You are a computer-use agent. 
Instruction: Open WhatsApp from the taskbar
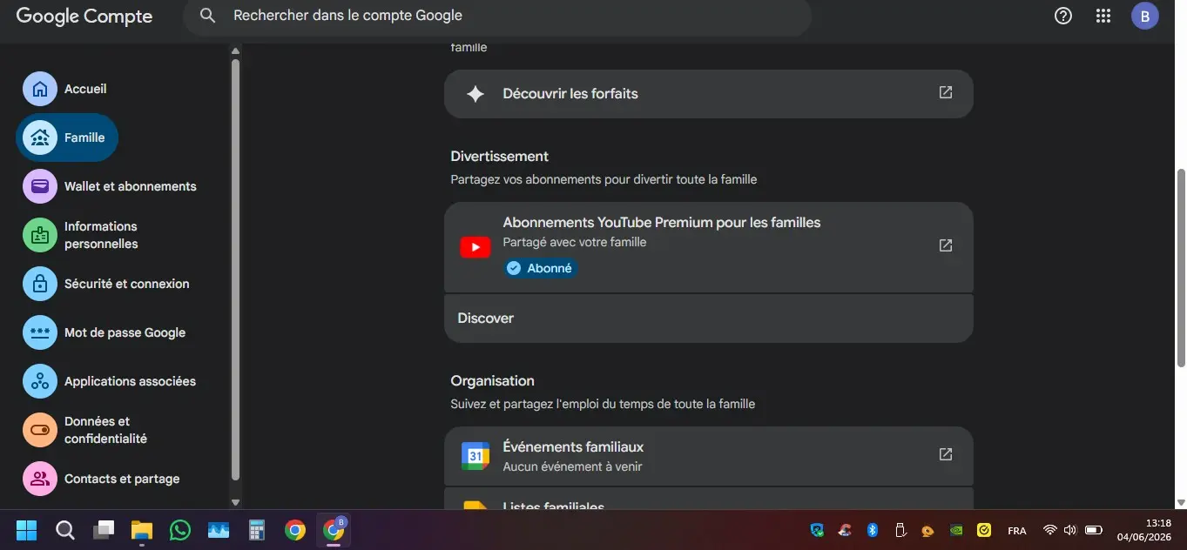coord(180,530)
